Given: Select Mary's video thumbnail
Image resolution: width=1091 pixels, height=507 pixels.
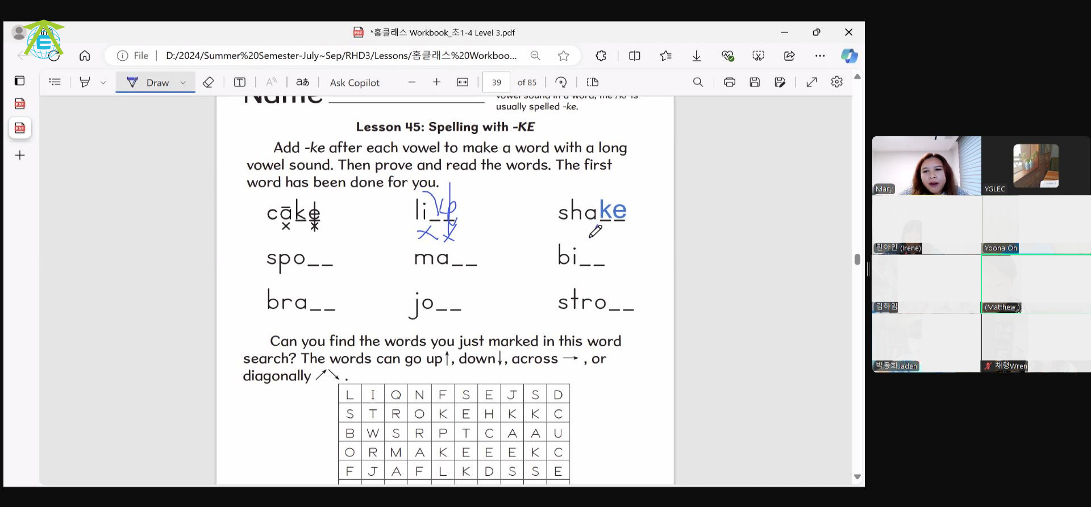Looking at the screenshot, I should coord(927,166).
